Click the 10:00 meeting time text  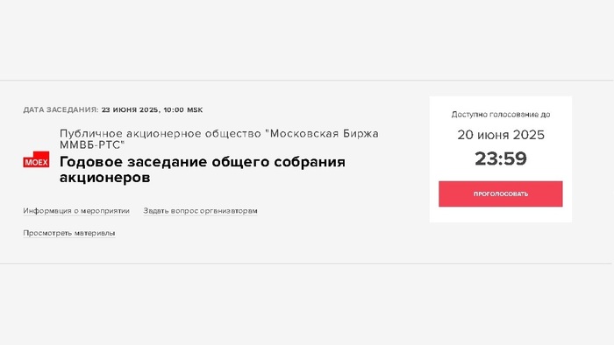(174, 109)
